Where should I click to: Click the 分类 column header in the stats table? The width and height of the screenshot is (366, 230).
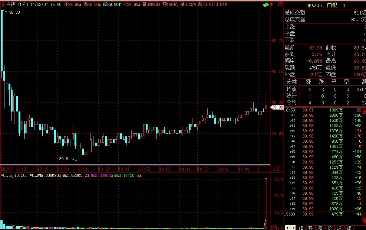[292, 82]
